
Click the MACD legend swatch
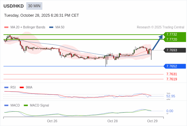click(6, 106)
